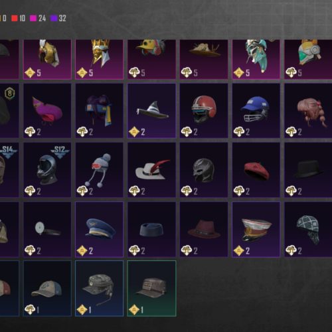The height and width of the screenshot is (332, 332).
Task: Click the S12 season motorcycle helmet
Action: point(47,170)
